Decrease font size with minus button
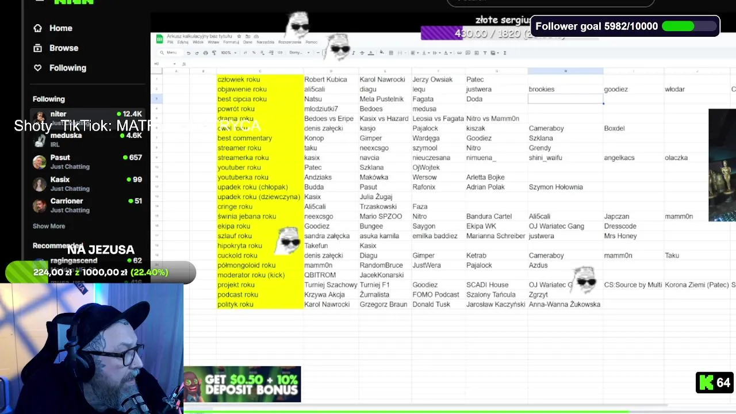736x414 pixels. pos(318,53)
